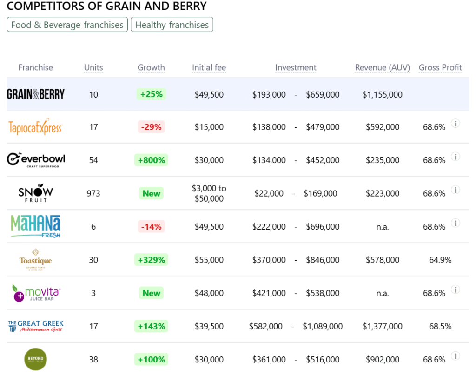
Task: Click the New badge in Snow Fruit row
Action: click(x=151, y=193)
